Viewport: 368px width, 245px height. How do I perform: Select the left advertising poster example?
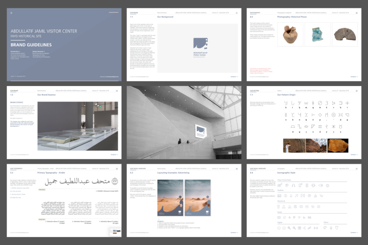click(170, 198)
